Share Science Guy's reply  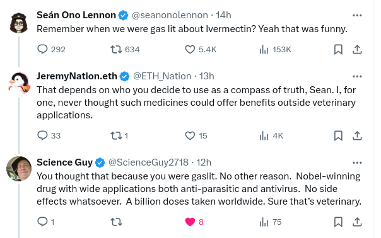tap(357, 222)
